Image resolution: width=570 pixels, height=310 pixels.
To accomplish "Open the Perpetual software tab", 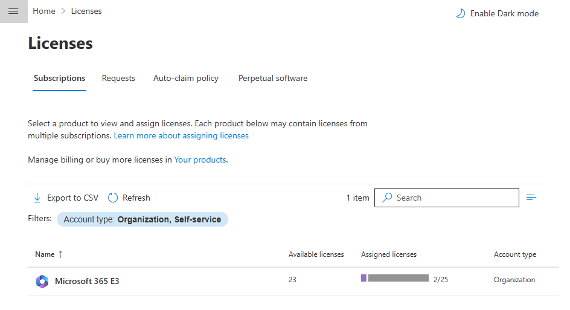I will tap(273, 78).
